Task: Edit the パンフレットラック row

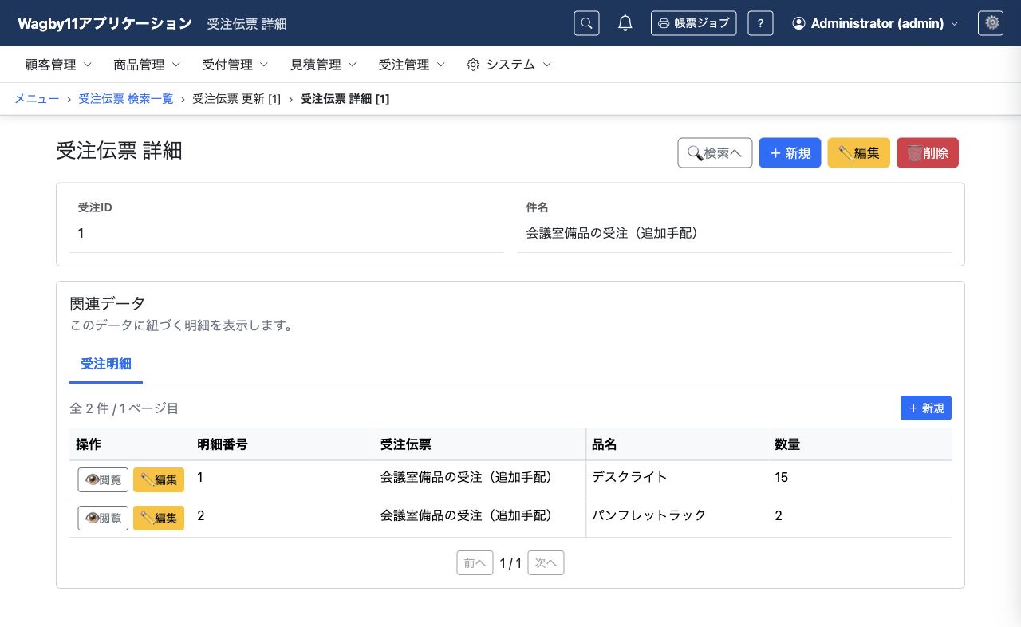Action: (x=159, y=518)
